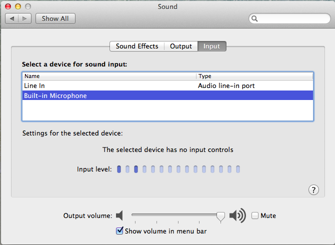Click the back navigation arrow

(12, 18)
